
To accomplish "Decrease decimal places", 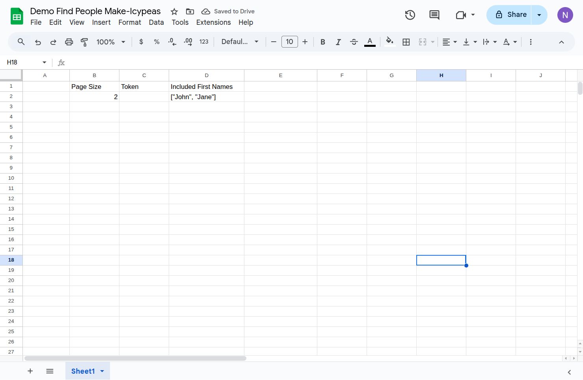I will click(172, 42).
